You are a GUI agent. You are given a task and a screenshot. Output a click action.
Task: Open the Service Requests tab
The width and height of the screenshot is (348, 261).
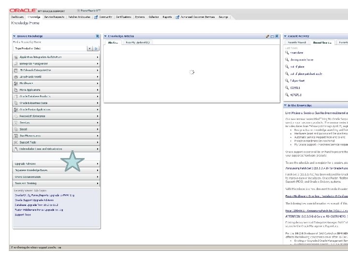tap(54, 17)
